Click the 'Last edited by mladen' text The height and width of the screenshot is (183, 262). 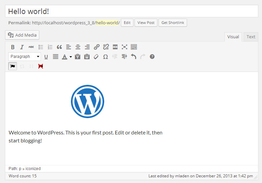click(x=200, y=176)
